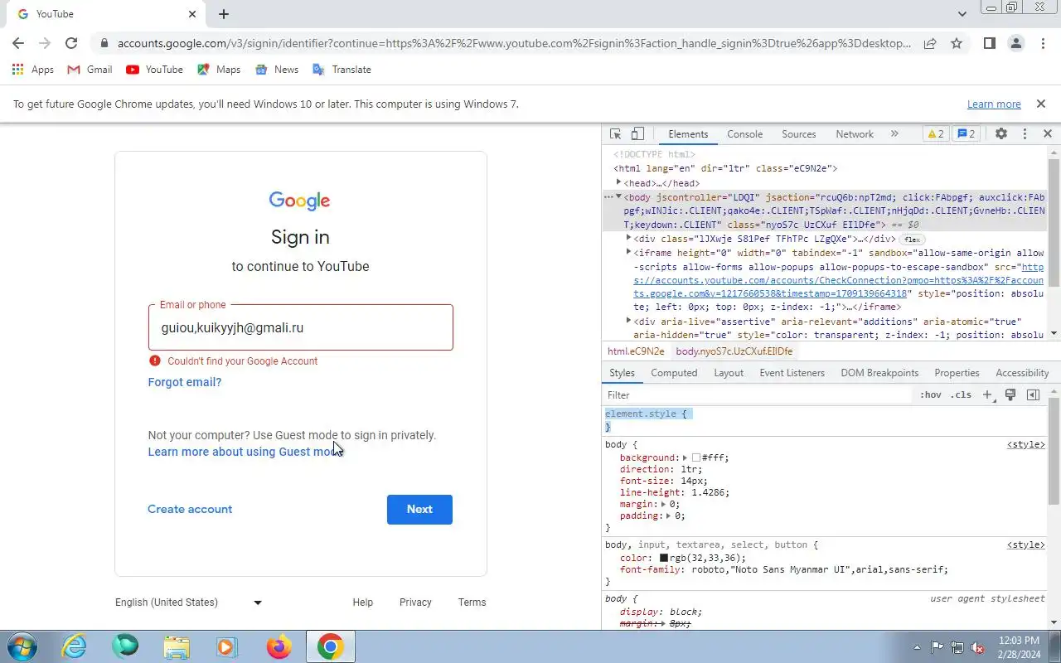Show the computed styles sidebar icon
This screenshot has height=663, width=1061.
[x=1033, y=395]
